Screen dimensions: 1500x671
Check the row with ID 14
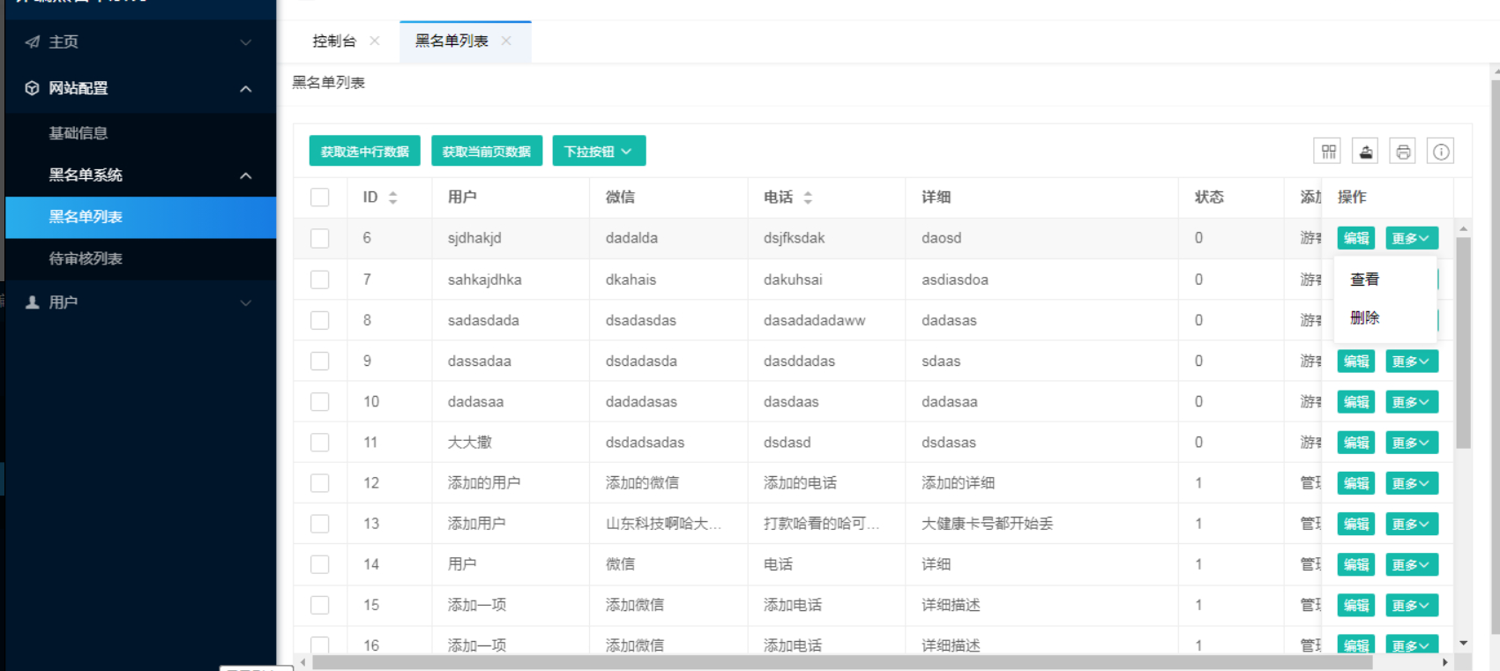click(x=320, y=564)
